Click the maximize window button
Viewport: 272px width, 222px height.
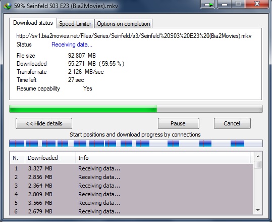tap(238, 4)
